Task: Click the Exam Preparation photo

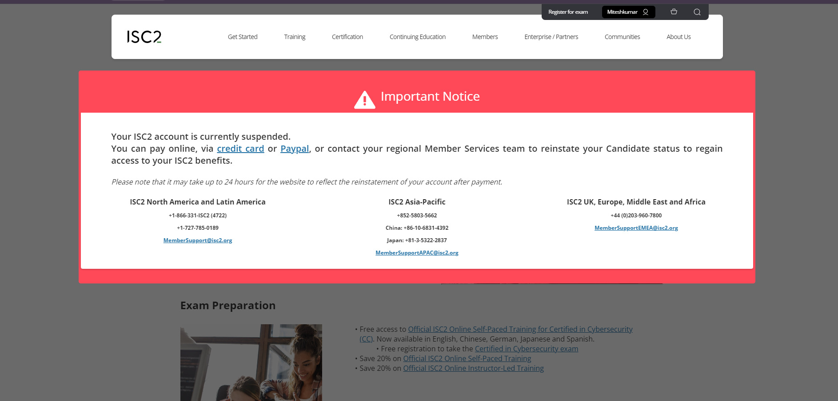Action: [251, 362]
